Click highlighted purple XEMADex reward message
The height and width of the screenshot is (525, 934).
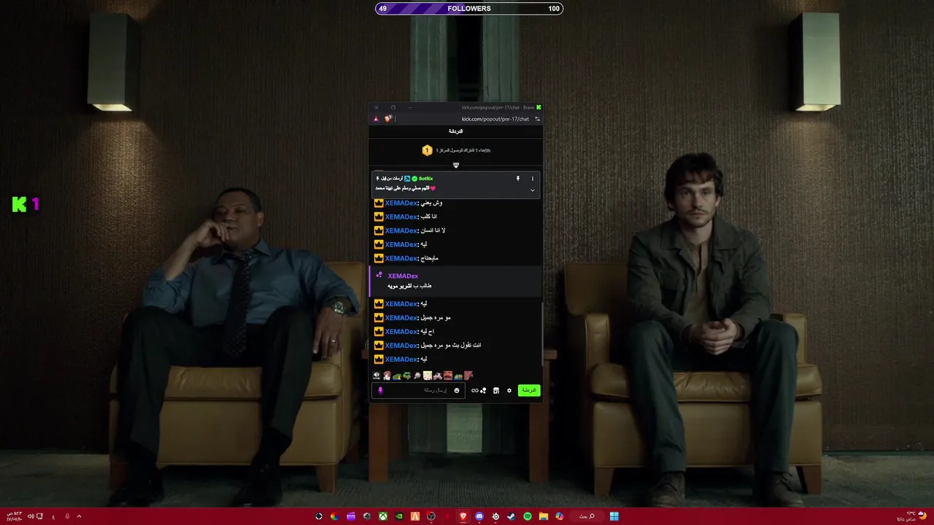coord(456,281)
